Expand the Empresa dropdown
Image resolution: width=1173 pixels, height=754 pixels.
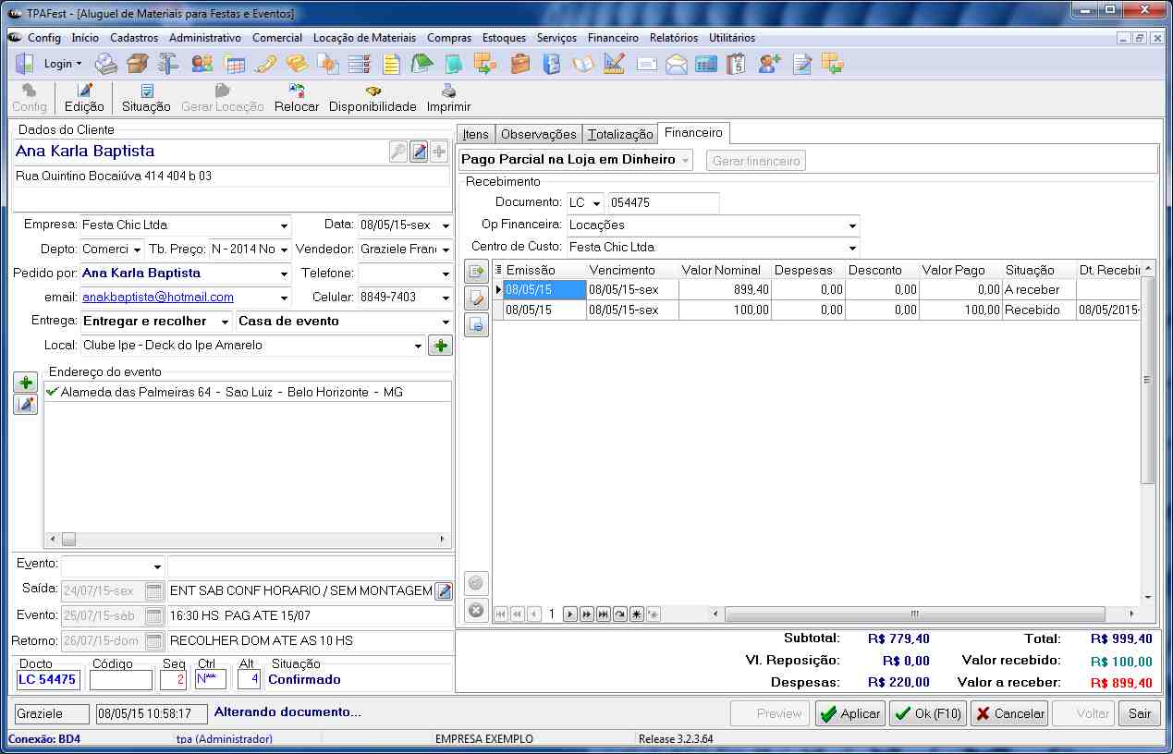pos(283,225)
